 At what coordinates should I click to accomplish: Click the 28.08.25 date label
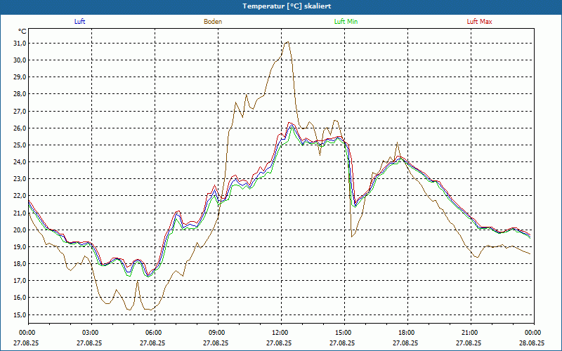click(x=532, y=343)
